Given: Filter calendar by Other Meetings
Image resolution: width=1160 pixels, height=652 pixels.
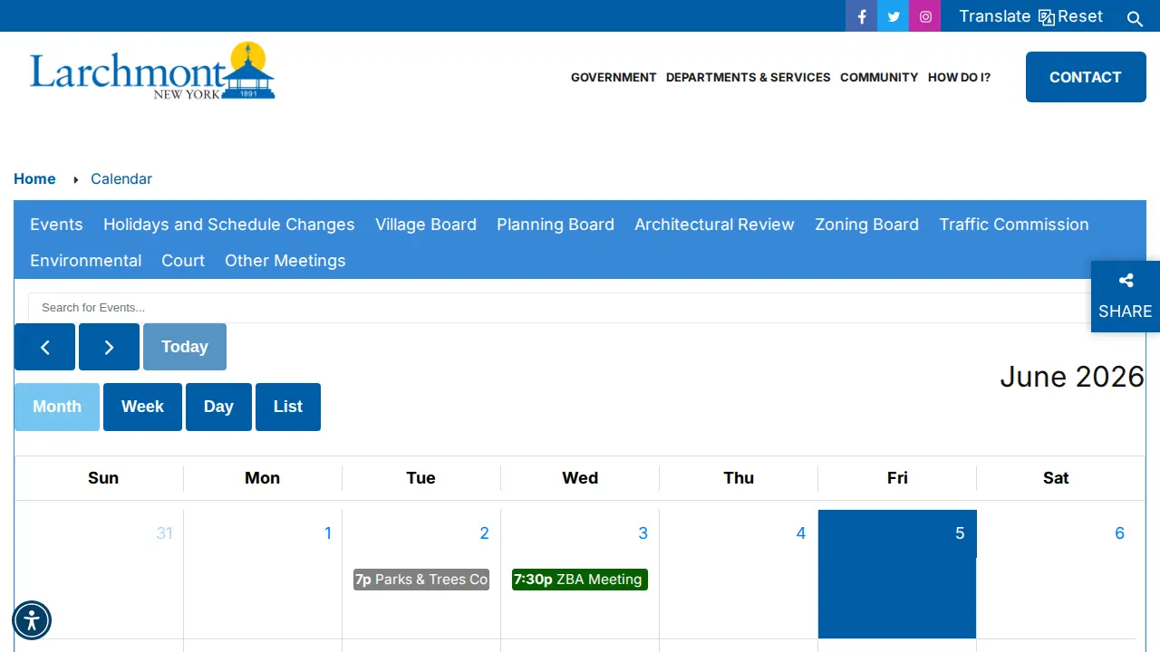Looking at the screenshot, I should click(285, 261).
